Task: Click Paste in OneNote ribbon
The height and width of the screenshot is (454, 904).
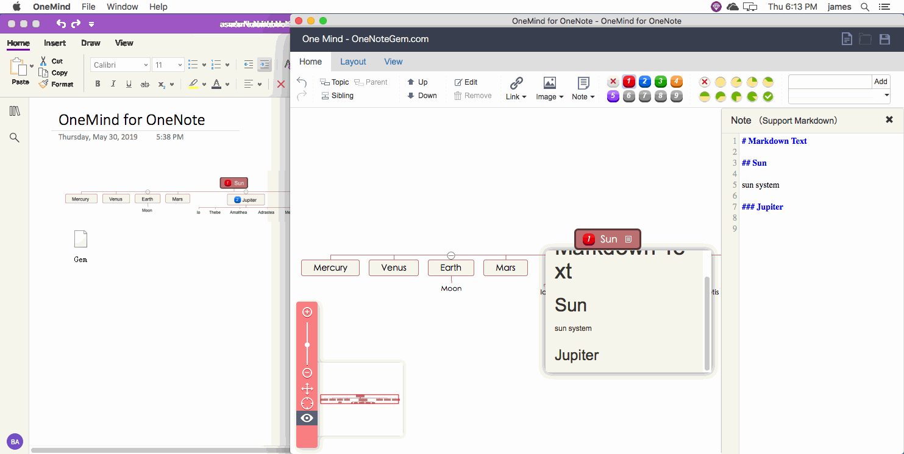Action: click(20, 72)
